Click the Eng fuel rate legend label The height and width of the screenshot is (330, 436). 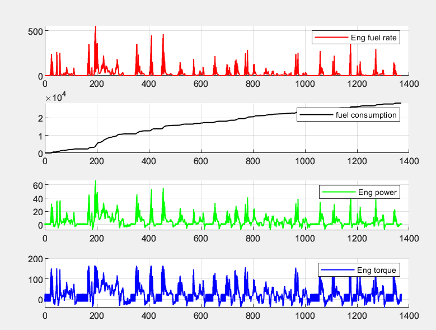373,38
